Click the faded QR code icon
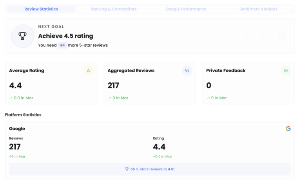The image size is (301, 187). pos(282,36)
